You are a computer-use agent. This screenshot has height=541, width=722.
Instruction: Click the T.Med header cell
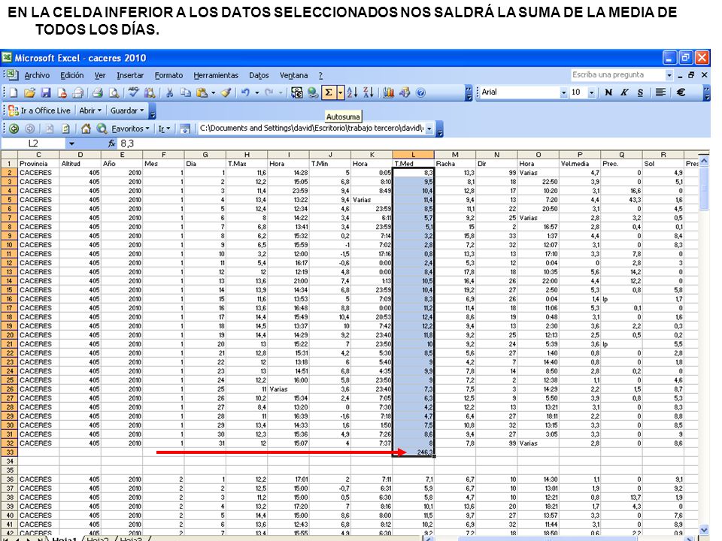[413, 164]
